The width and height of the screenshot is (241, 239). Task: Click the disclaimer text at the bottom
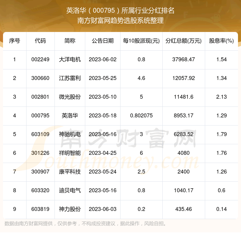[x=85, y=223]
